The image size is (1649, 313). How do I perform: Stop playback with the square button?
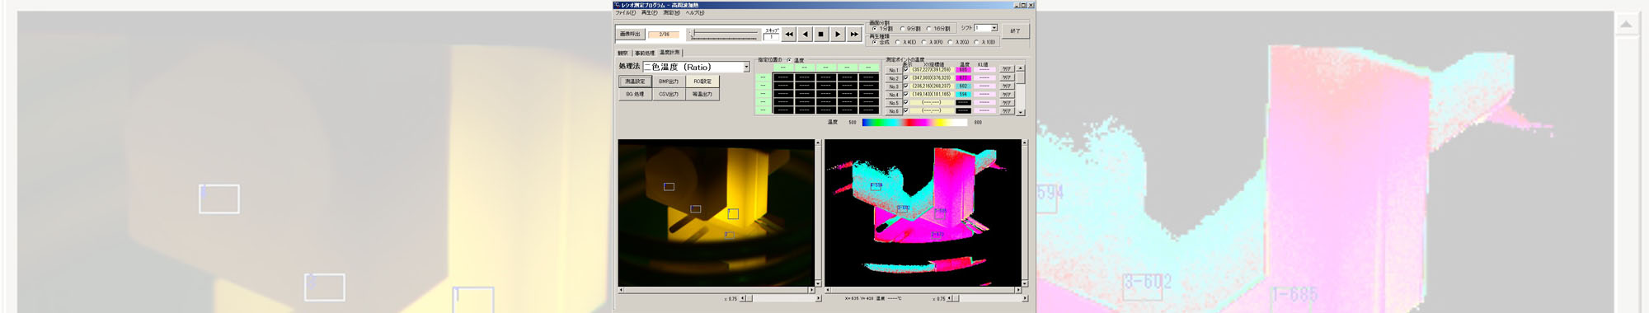pos(820,35)
